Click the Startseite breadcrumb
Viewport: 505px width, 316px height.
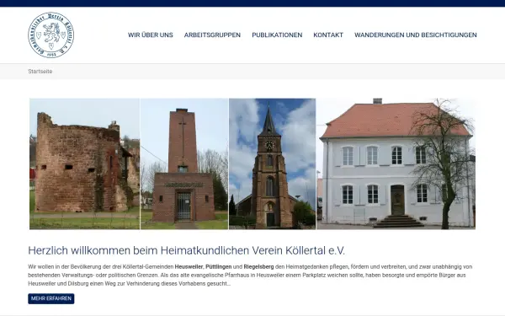40,72
